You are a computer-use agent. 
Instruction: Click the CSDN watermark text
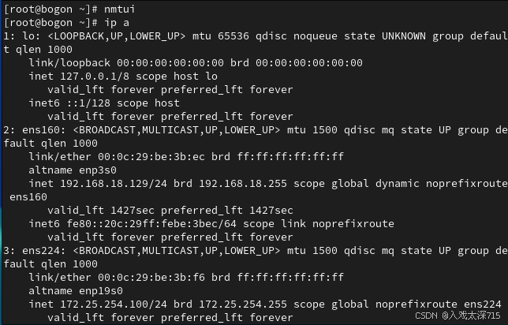click(x=426, y=315)
